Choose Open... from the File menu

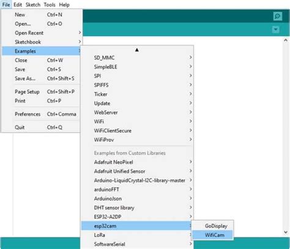point(41,24)
